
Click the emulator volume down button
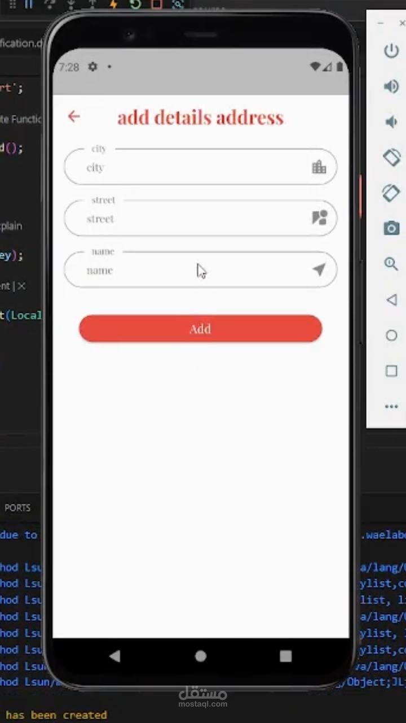pos(391,122)
